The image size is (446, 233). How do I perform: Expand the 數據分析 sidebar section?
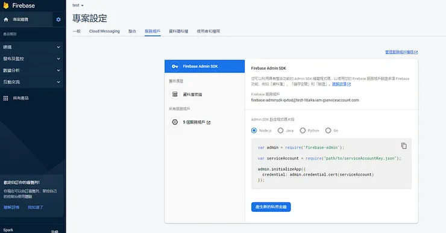(31, 70)
